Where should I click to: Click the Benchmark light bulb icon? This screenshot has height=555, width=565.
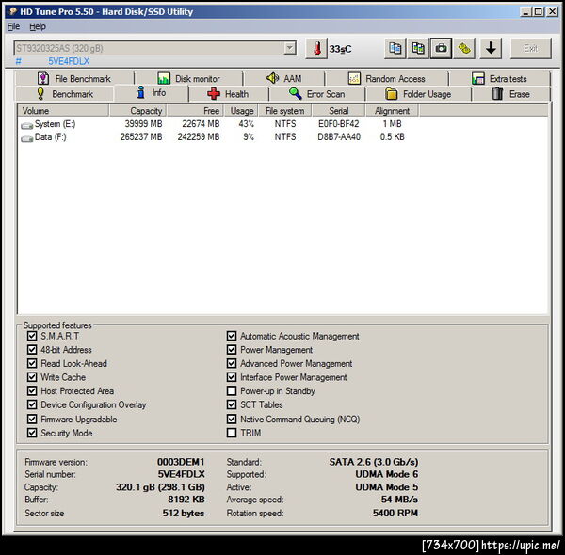[x=40, y=94]
